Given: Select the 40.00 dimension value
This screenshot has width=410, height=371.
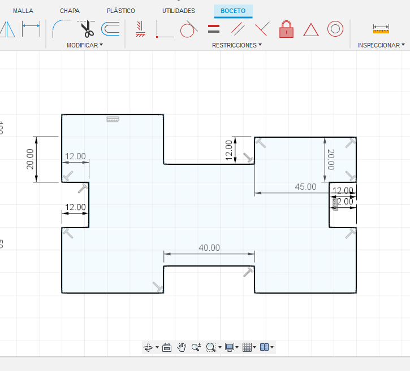Looking at the screenshot, I should point(209,247).
